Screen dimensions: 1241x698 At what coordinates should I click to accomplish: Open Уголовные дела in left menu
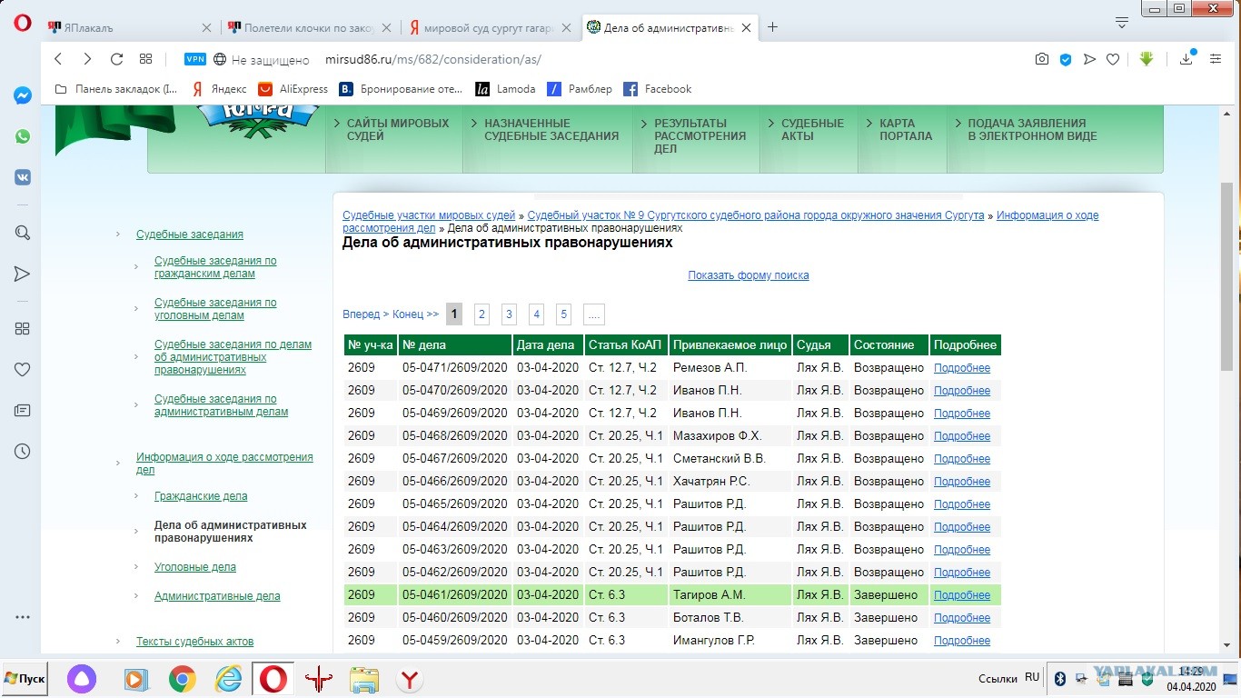tap(195, 567)
